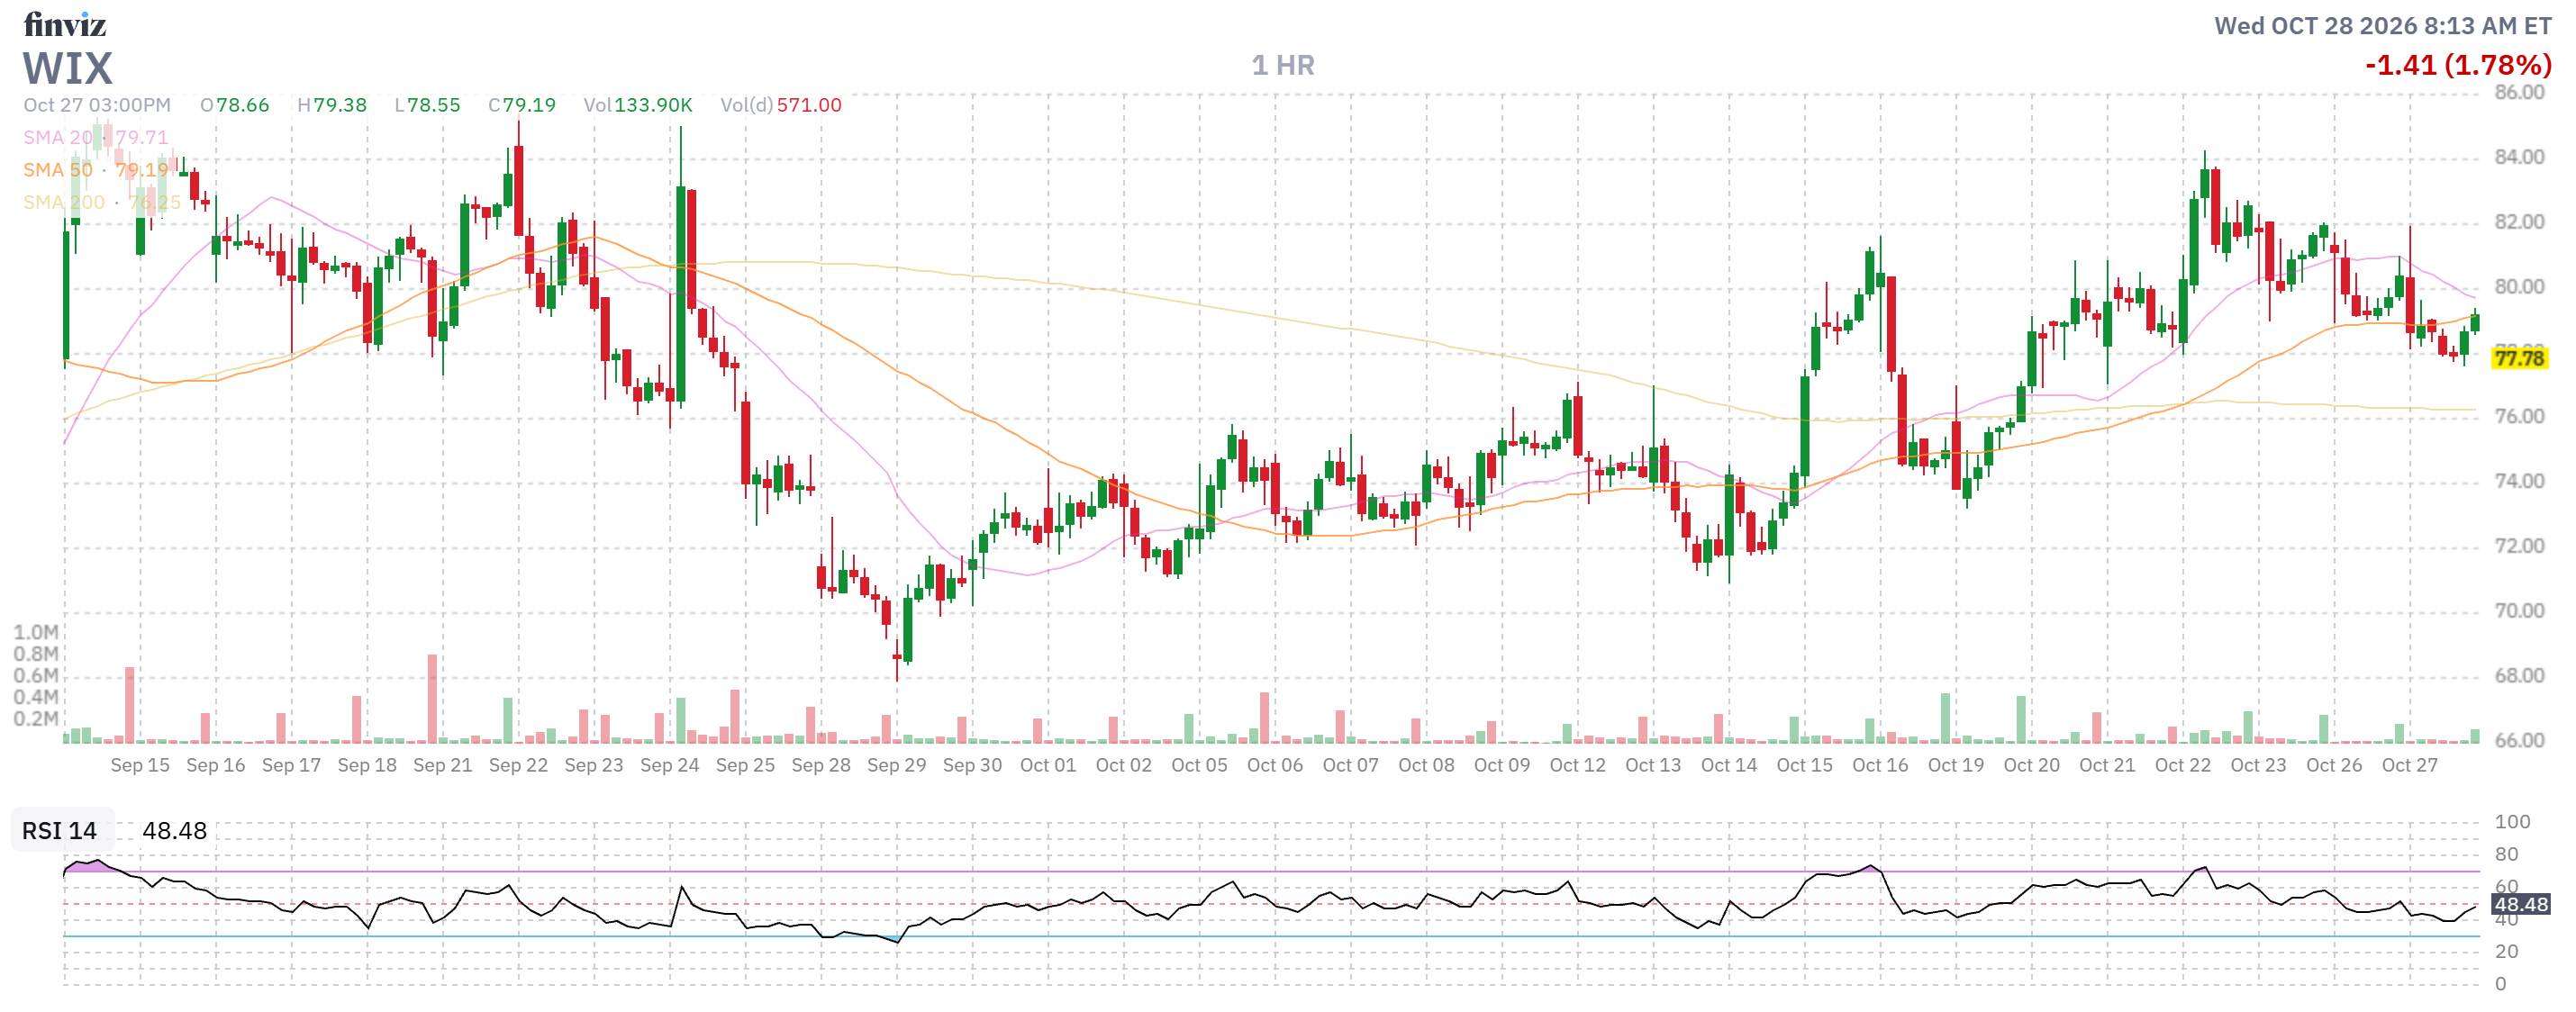Click the 1.0M volume axis label
The height and width of the screenshot is (1012, 2576).
(36, 632)
